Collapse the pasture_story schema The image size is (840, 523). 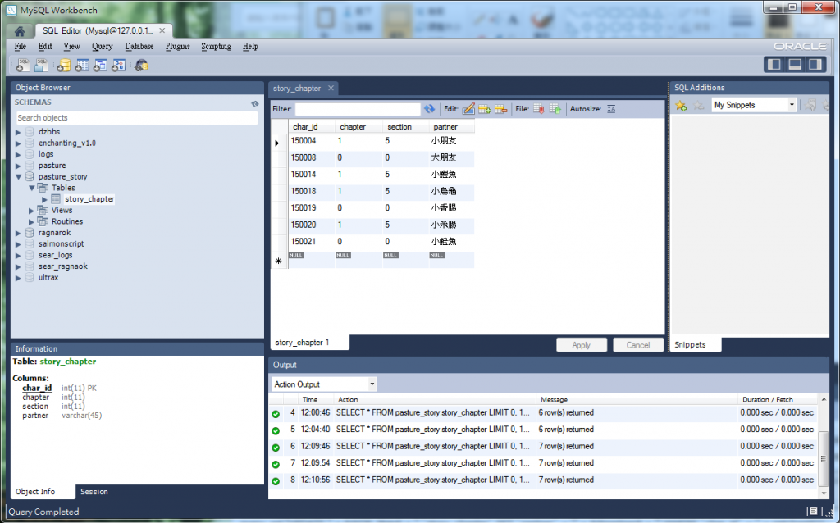pos(18,176)
